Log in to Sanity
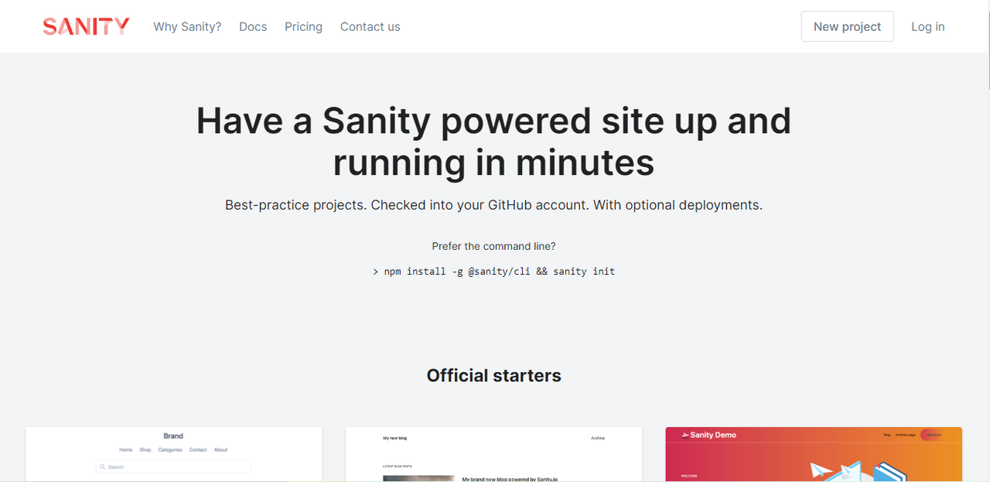The height and width of the screenshot is (482, 990). tap(927, 26)
